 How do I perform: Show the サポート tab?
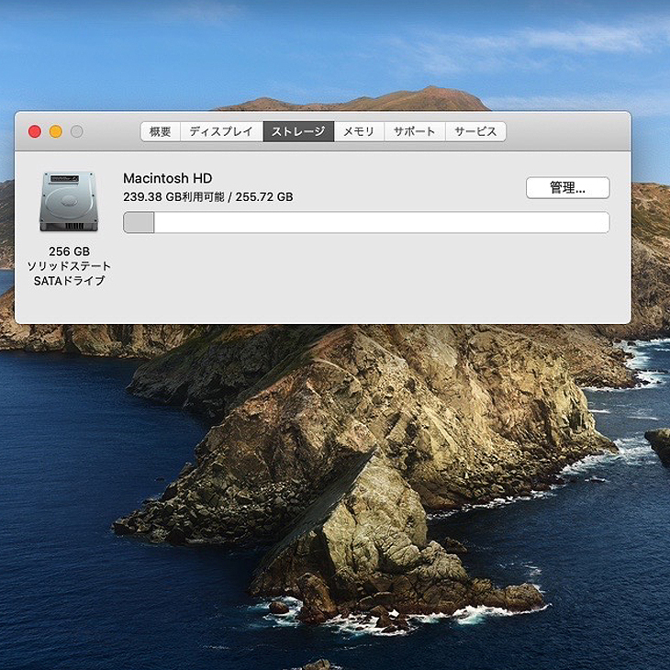415,131
